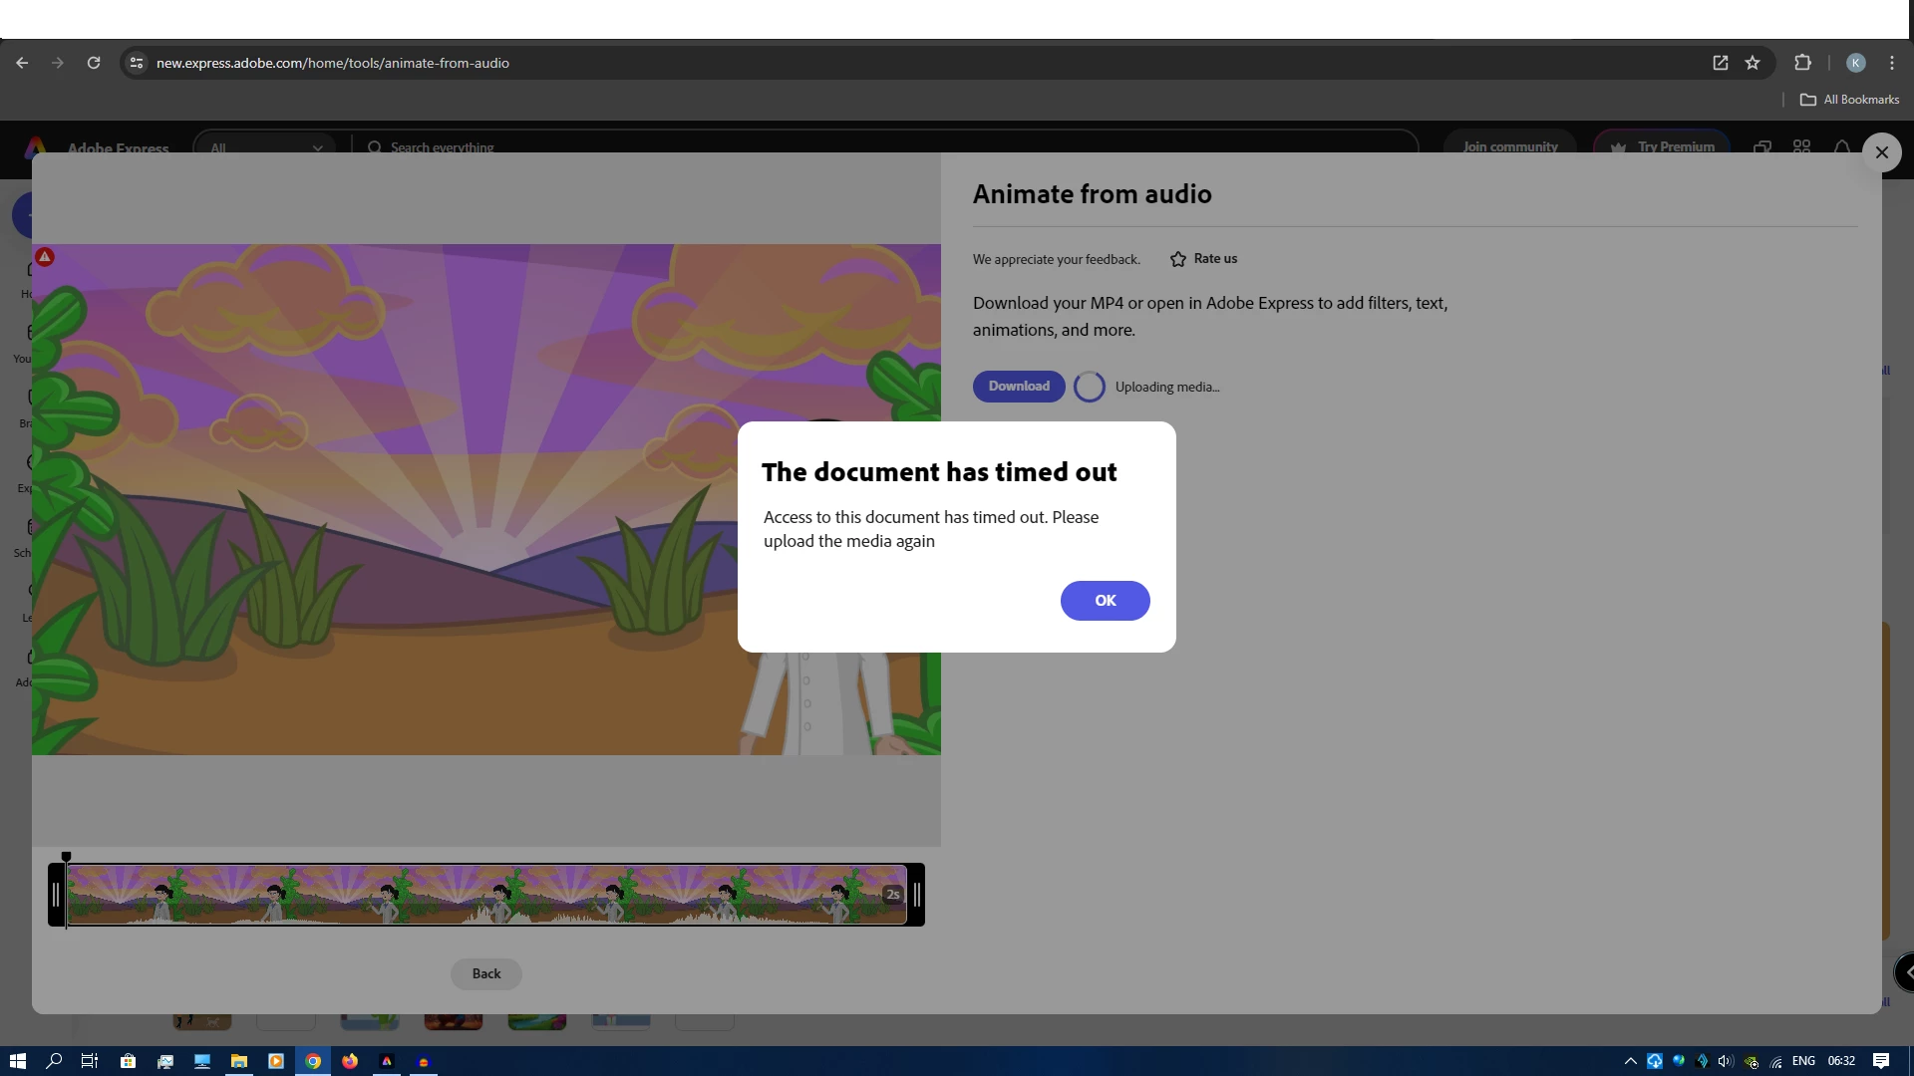
Task: Click the browser address bar URL
Action: (332, 63)
